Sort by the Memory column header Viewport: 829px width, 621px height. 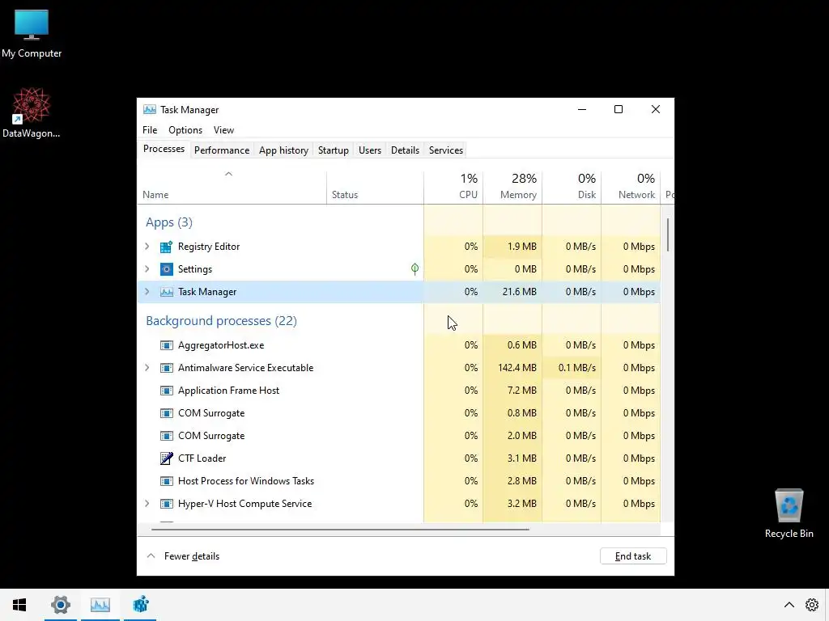(512, 188)
